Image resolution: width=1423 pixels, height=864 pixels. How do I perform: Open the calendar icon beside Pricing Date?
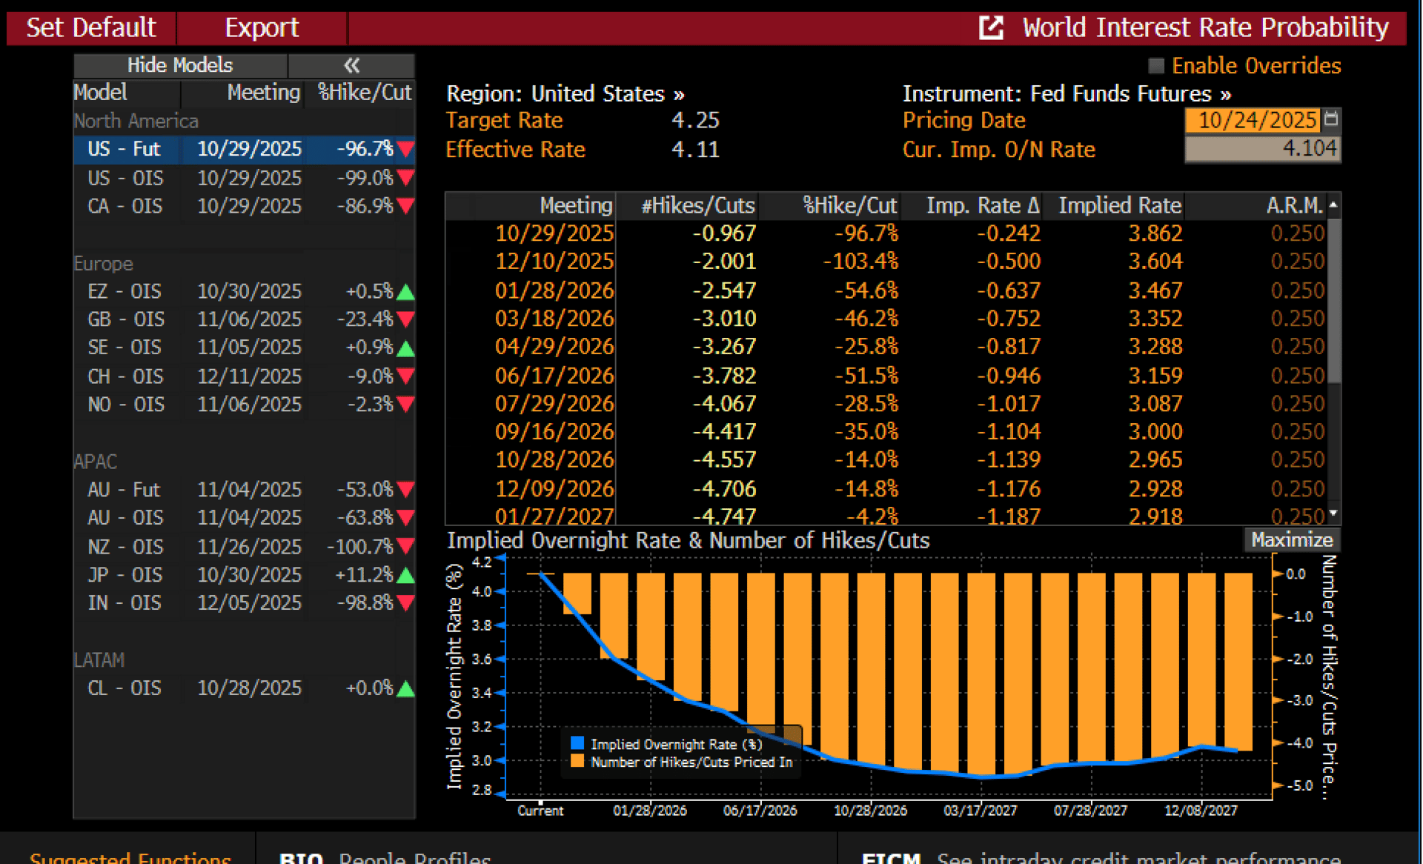click(1332, 119)
